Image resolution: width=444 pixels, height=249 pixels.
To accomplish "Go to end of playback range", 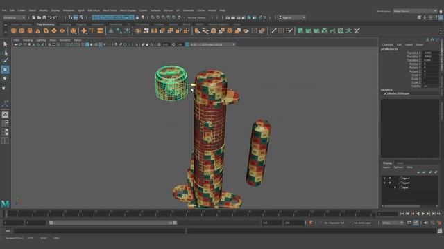I will (x=439, y=214).
